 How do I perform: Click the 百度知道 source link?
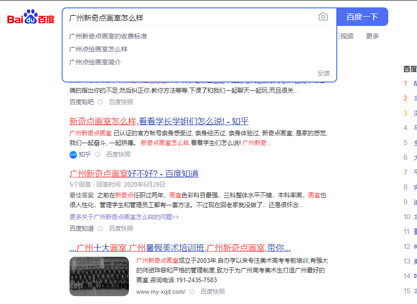82,228
